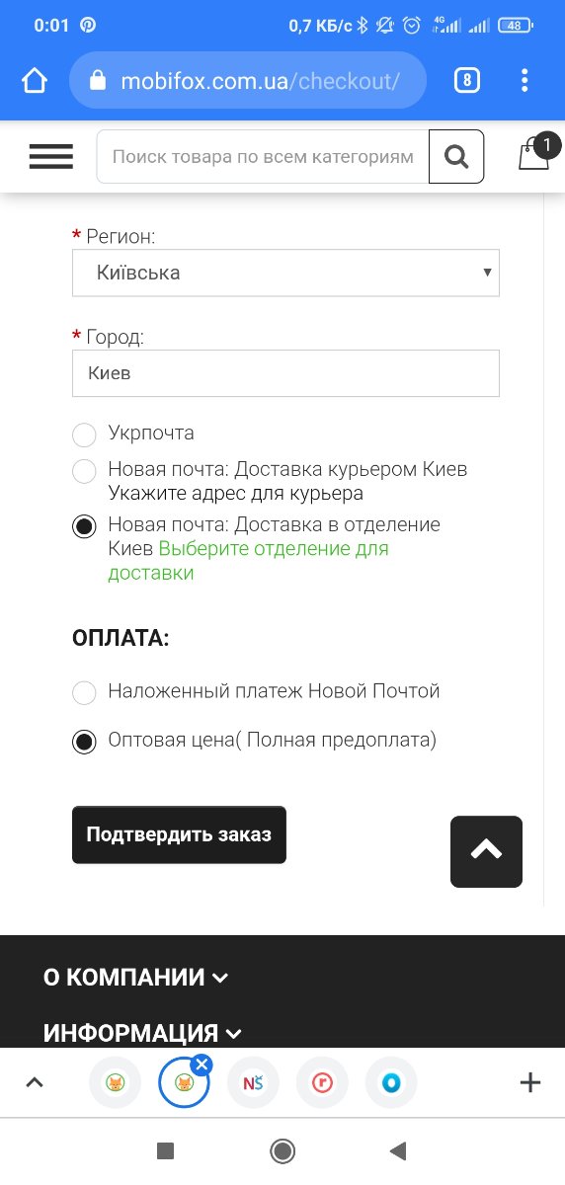The image size is (565, 1185).
Task: Tap the browser home icon
Action: pyautogui.click(x=35, y=81)
